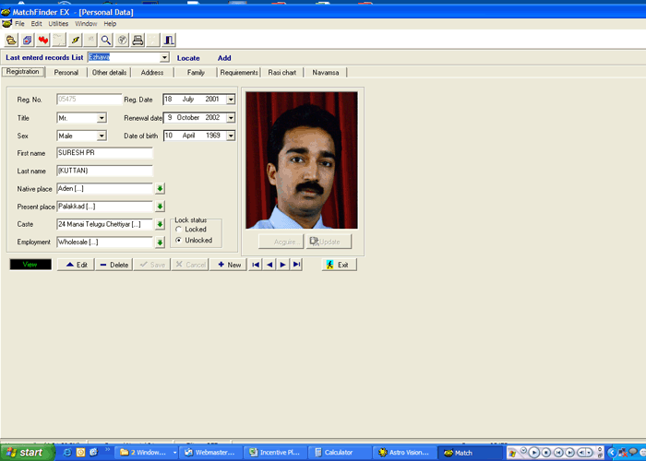Click the red hearts match icon
Image resolution: width=646 pixels, height=461 pixels.
point(42,40)
